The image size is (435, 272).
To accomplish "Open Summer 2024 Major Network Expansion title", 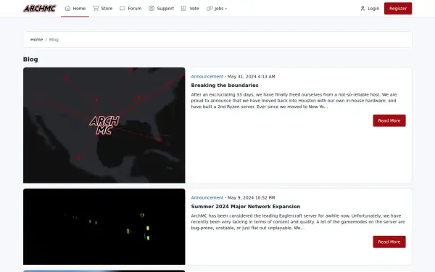I will coord(246,207).
